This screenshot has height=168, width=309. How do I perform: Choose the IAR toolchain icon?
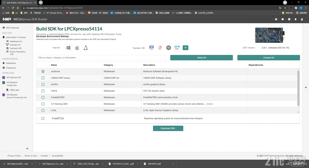click(x=169, y=48)
